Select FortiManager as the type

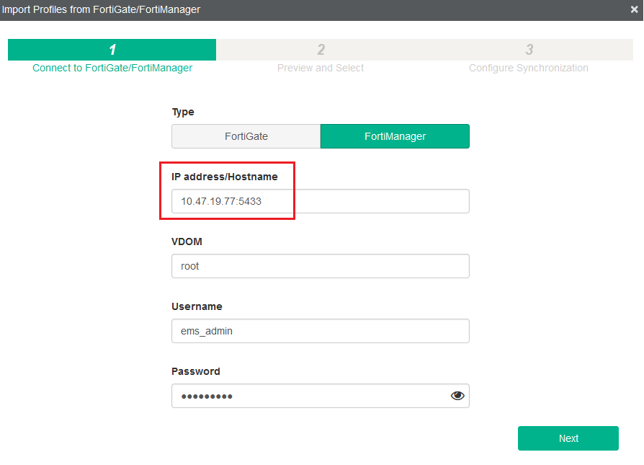[x=395, y=136]
